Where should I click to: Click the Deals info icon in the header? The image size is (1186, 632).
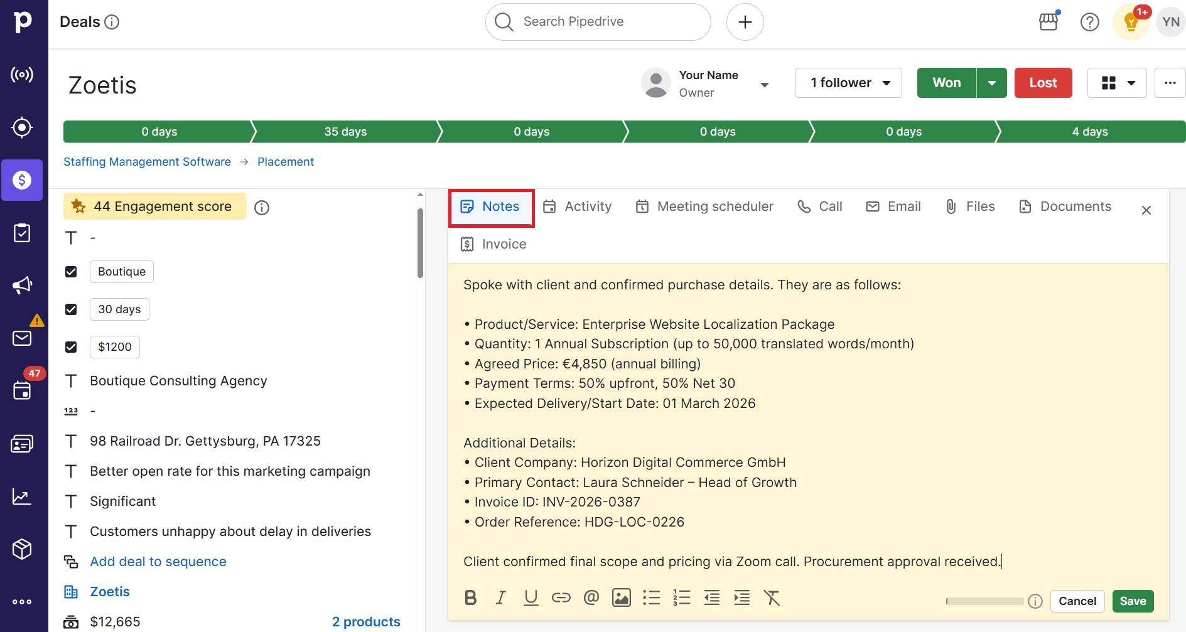(x=112, y=22)
